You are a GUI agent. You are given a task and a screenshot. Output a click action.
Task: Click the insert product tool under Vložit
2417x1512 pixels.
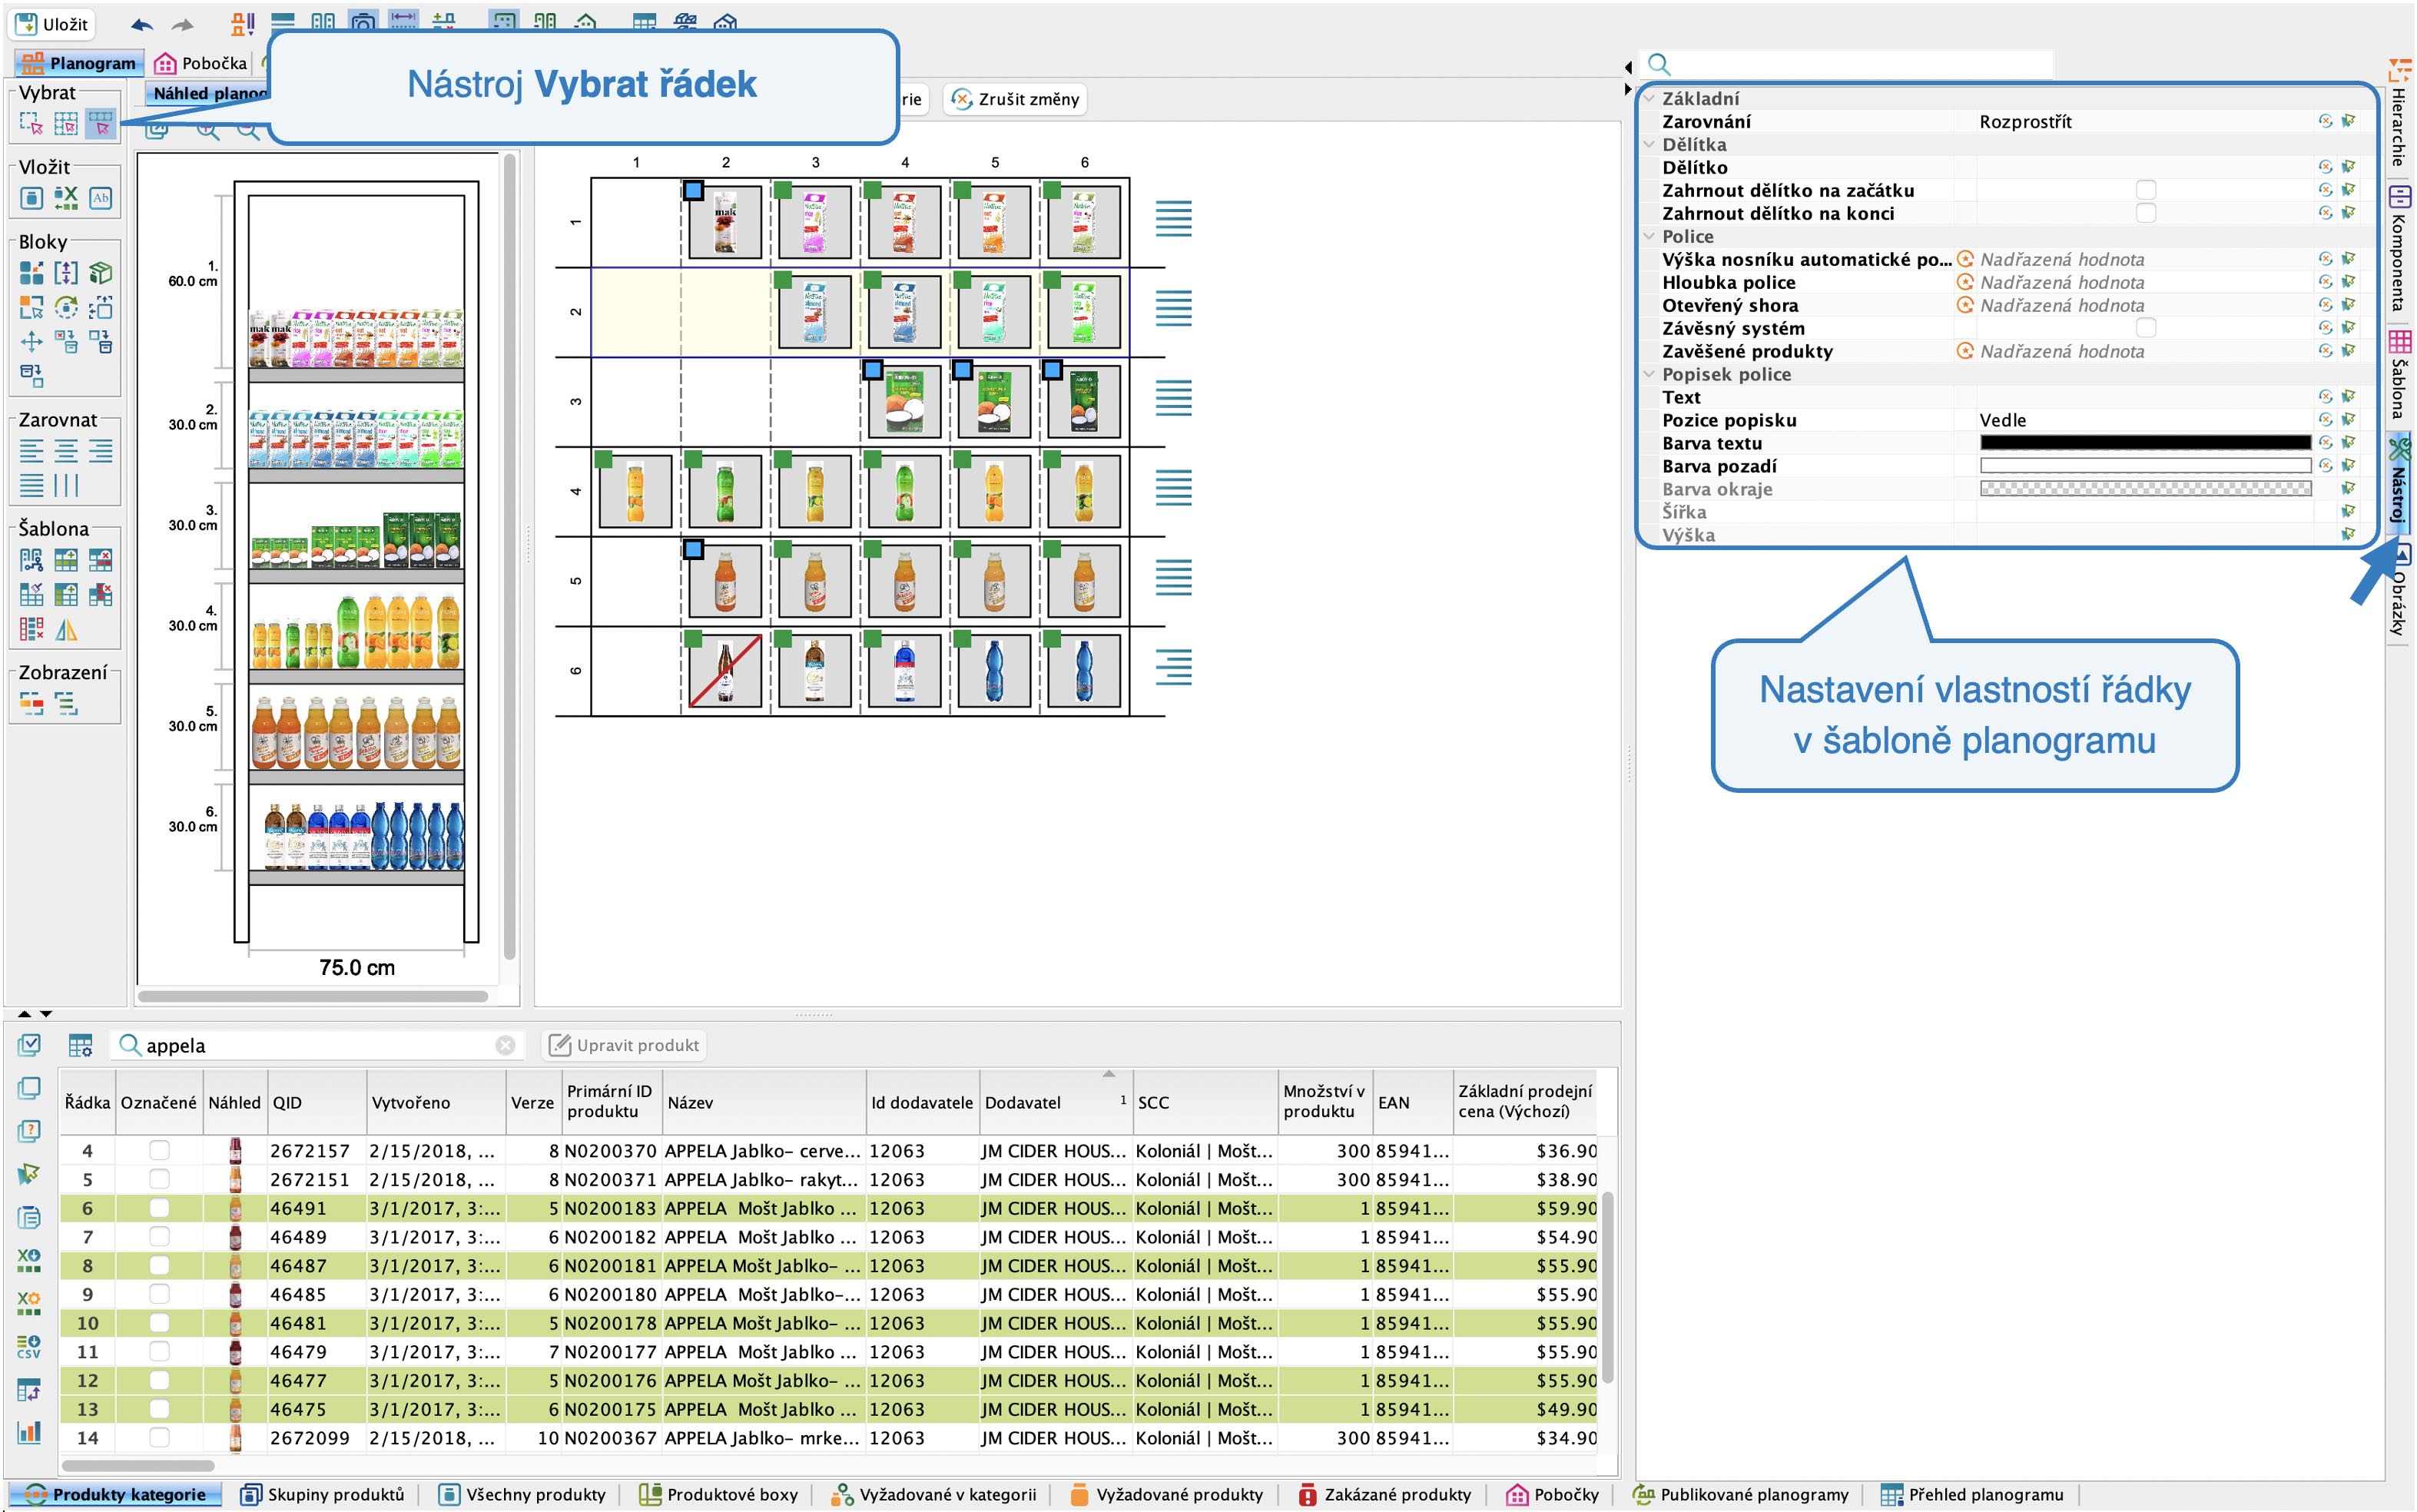[x=31, y=198]
